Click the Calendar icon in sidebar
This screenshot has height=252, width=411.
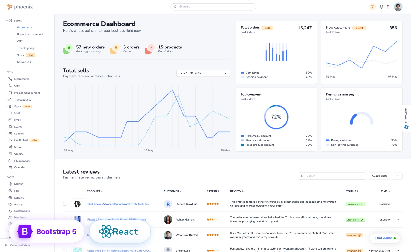[10, 167]
